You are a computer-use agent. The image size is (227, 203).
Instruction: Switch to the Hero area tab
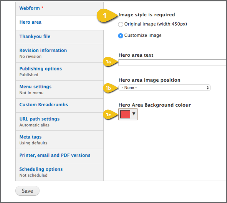60,23
